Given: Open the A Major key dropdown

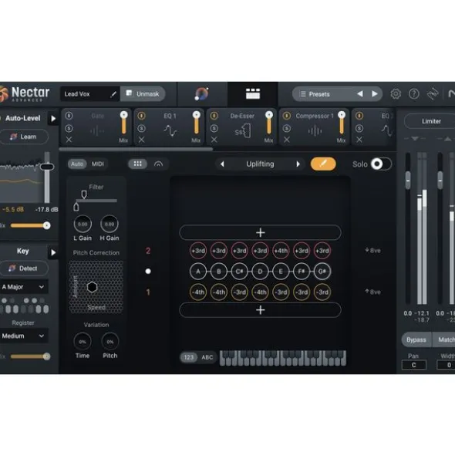Looking at the screenshot, I should point(23,287).
